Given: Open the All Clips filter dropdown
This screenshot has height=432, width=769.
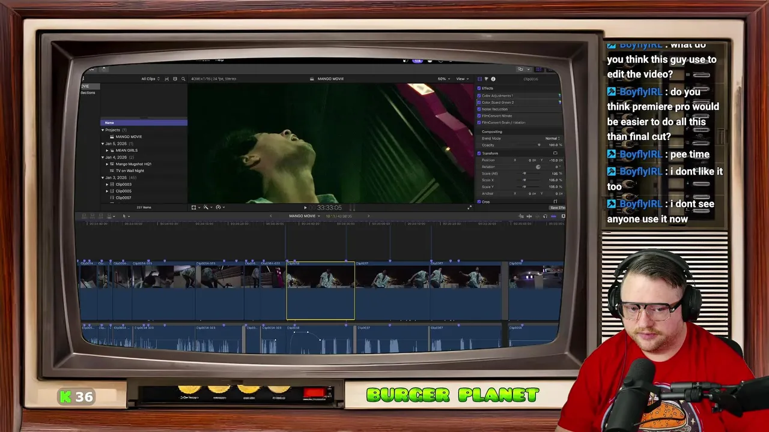Looking at the screenshot, I should click(x=150, y=79).
